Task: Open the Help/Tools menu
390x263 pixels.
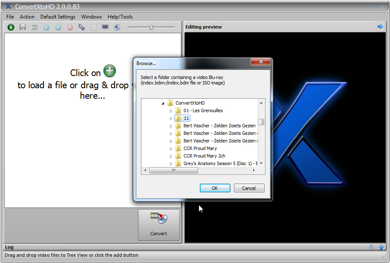Action: (x=120, y=17)
